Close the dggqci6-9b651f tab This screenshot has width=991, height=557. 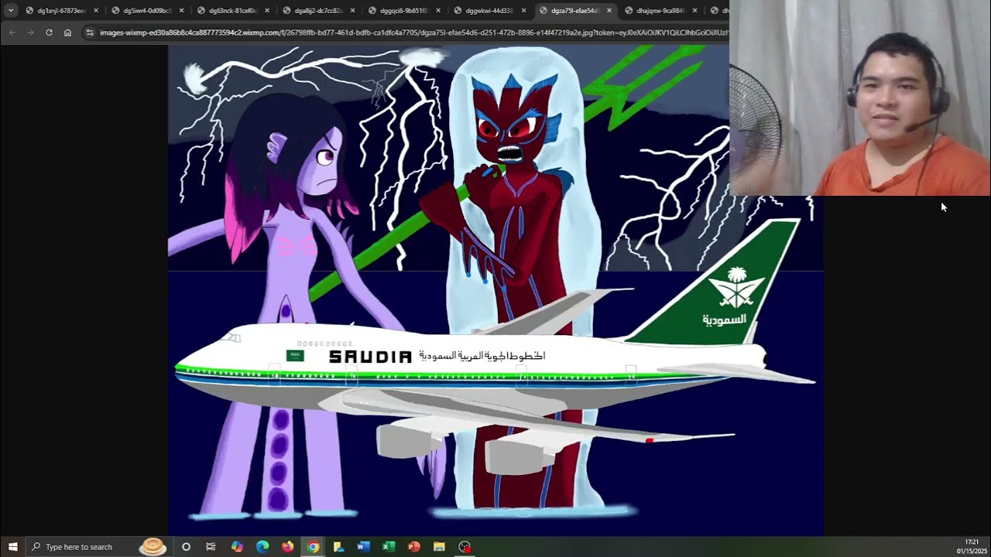(438, 11)
